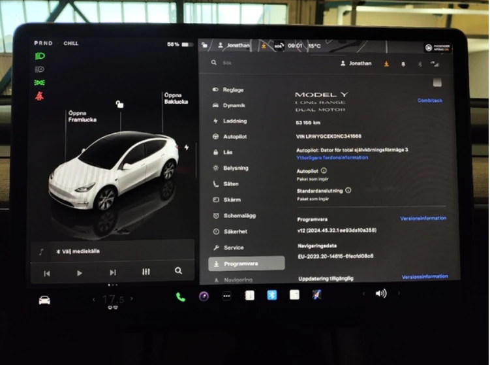
Task: Click the notification bell icon
Action: coord(403,64)
